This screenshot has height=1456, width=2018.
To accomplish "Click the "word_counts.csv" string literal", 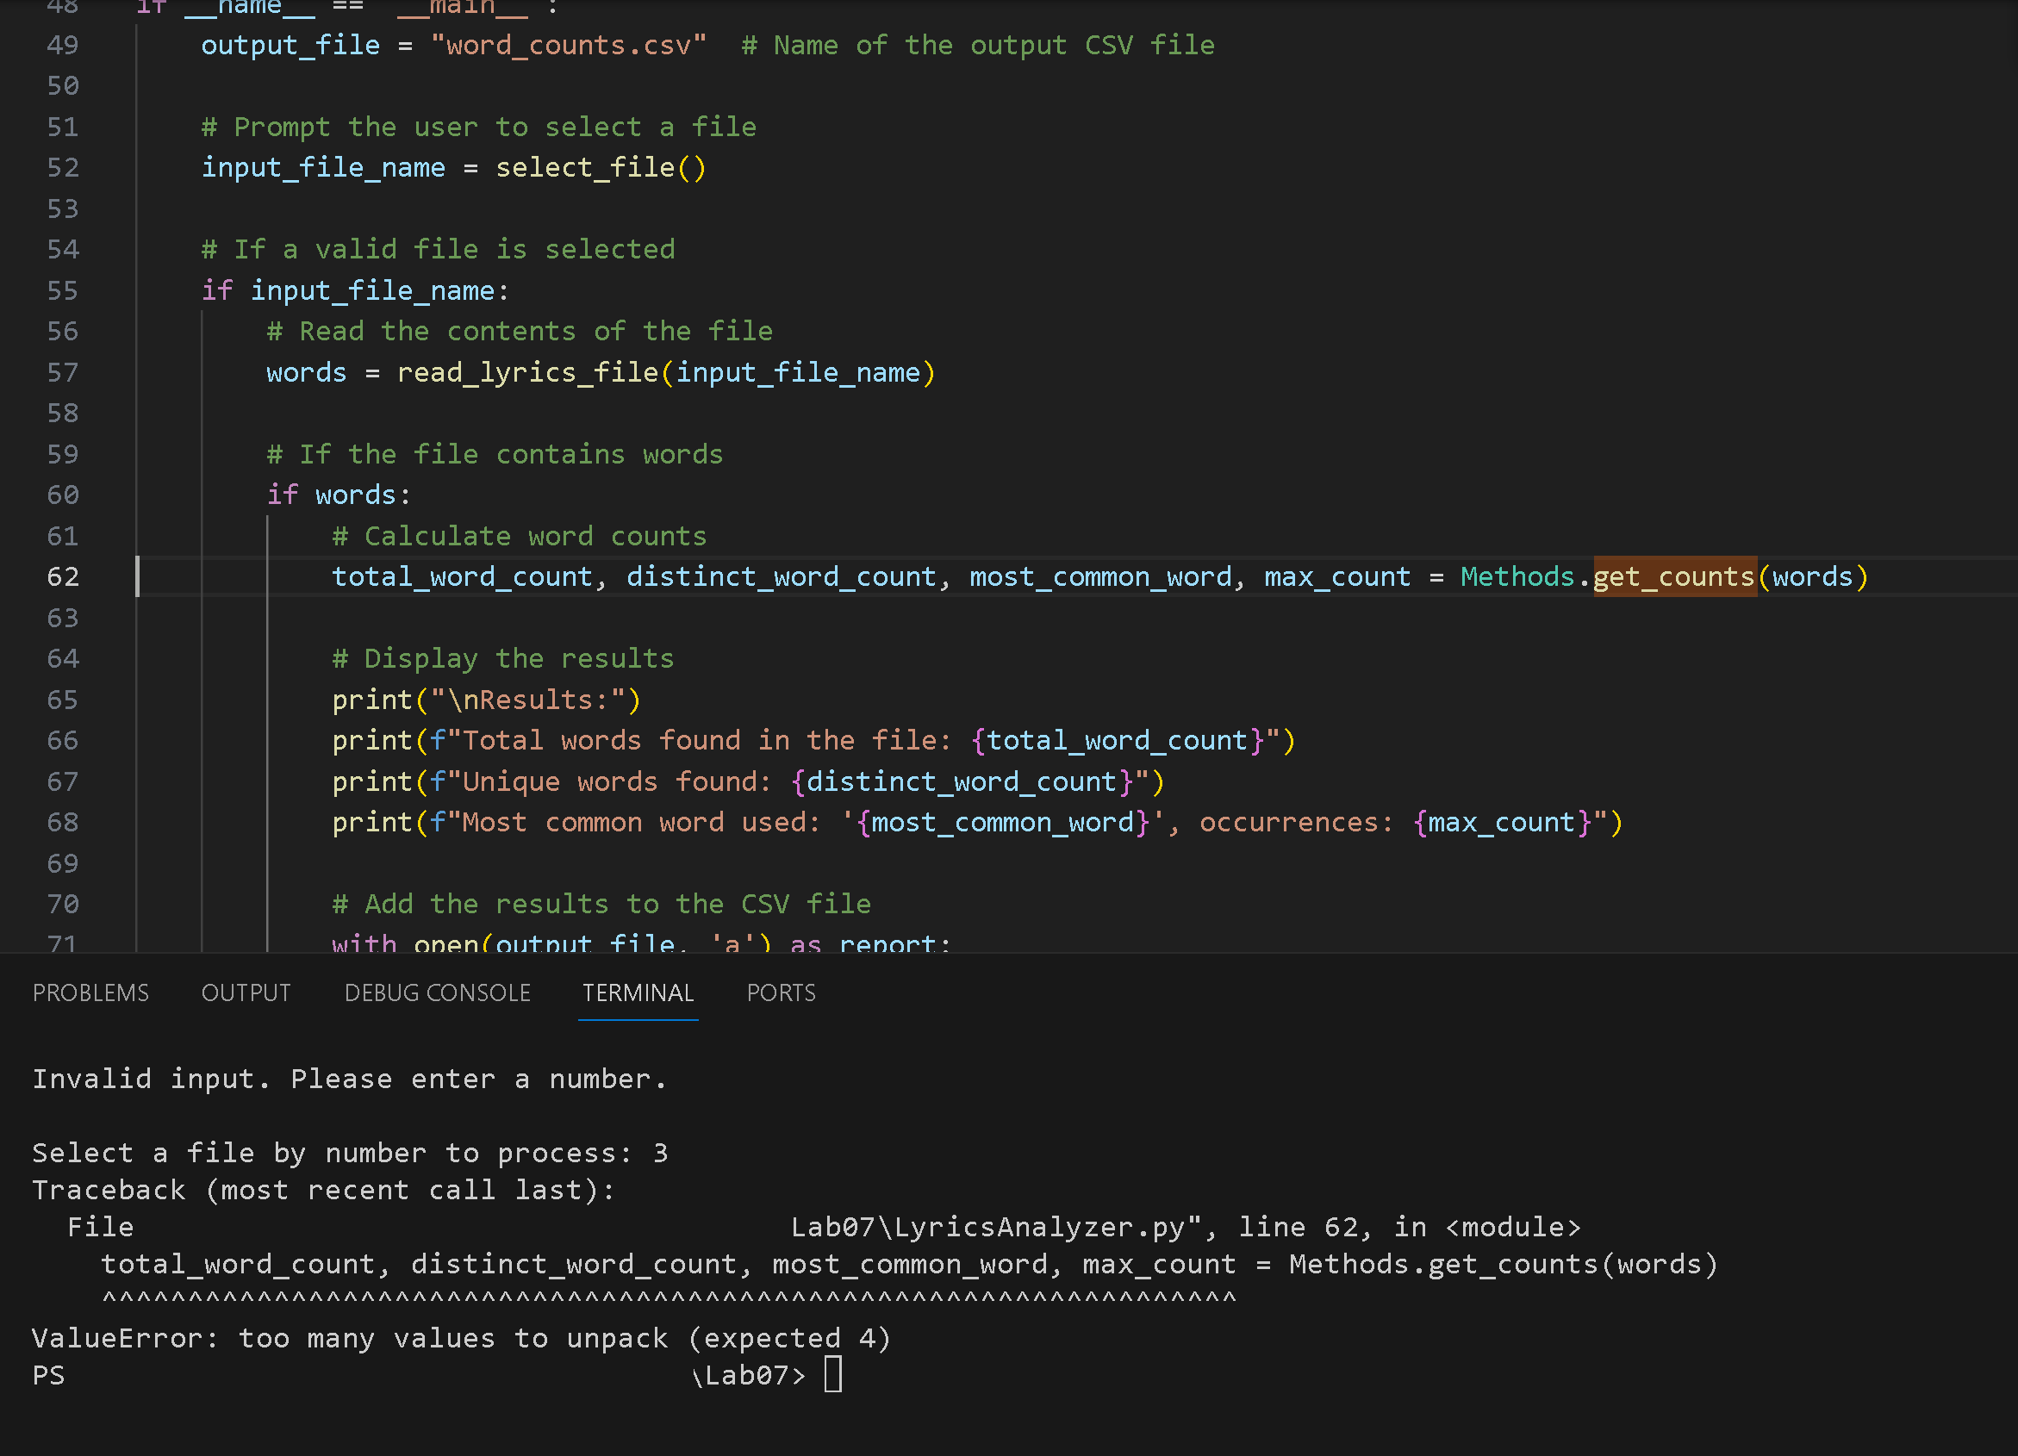I will coord(568,45).
